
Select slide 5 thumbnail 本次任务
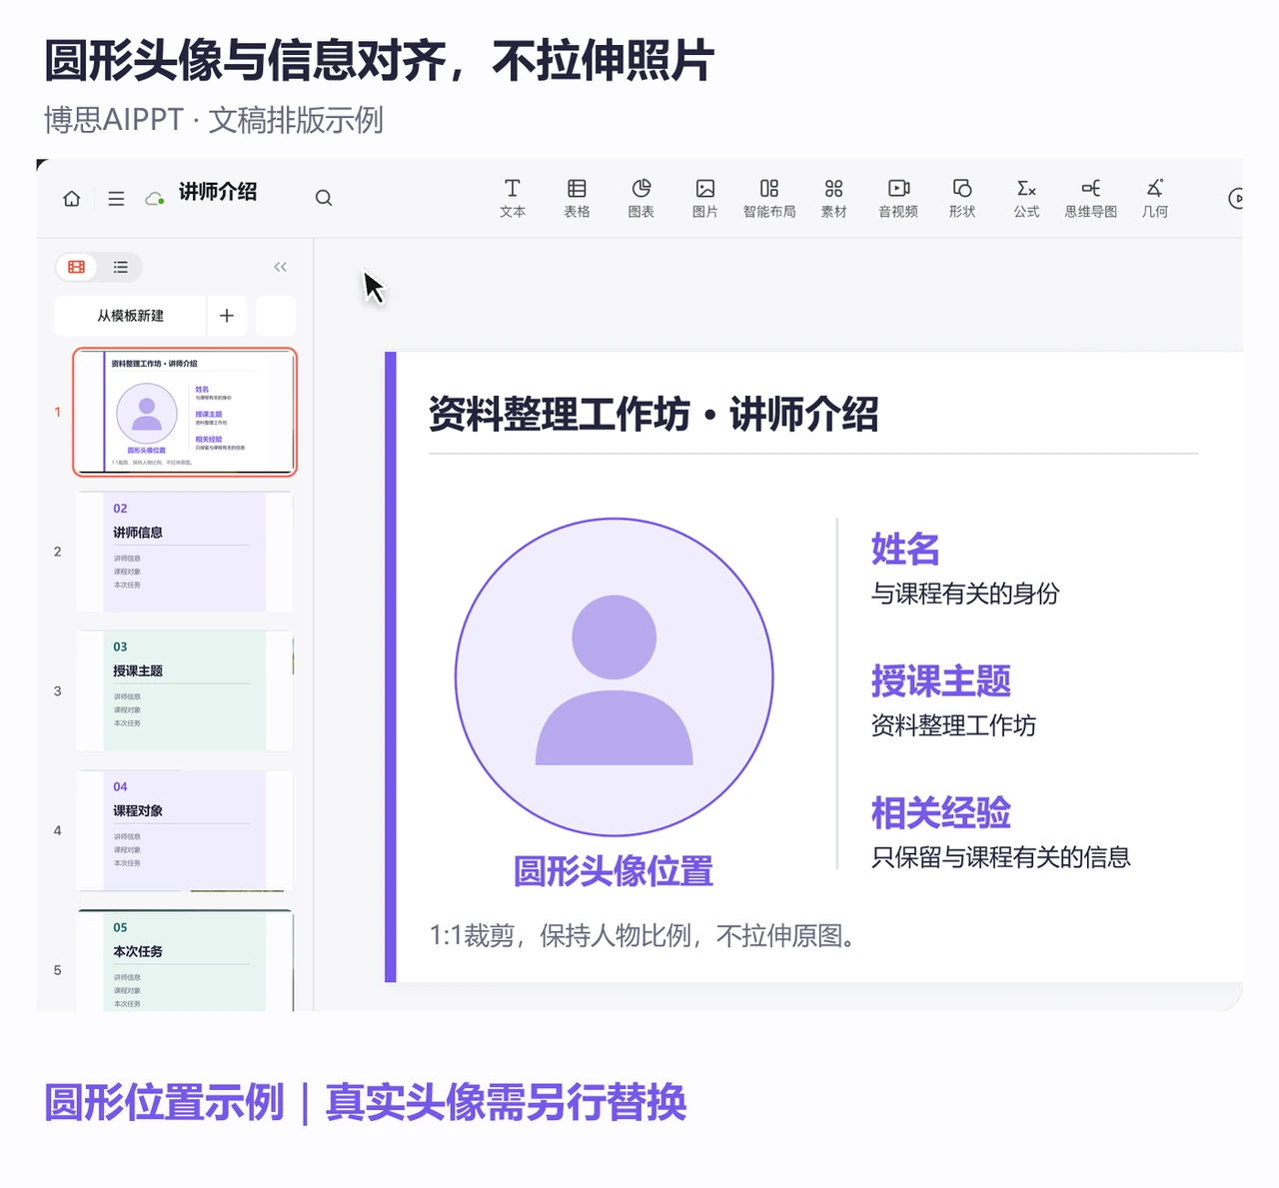[x=185, y=961]
